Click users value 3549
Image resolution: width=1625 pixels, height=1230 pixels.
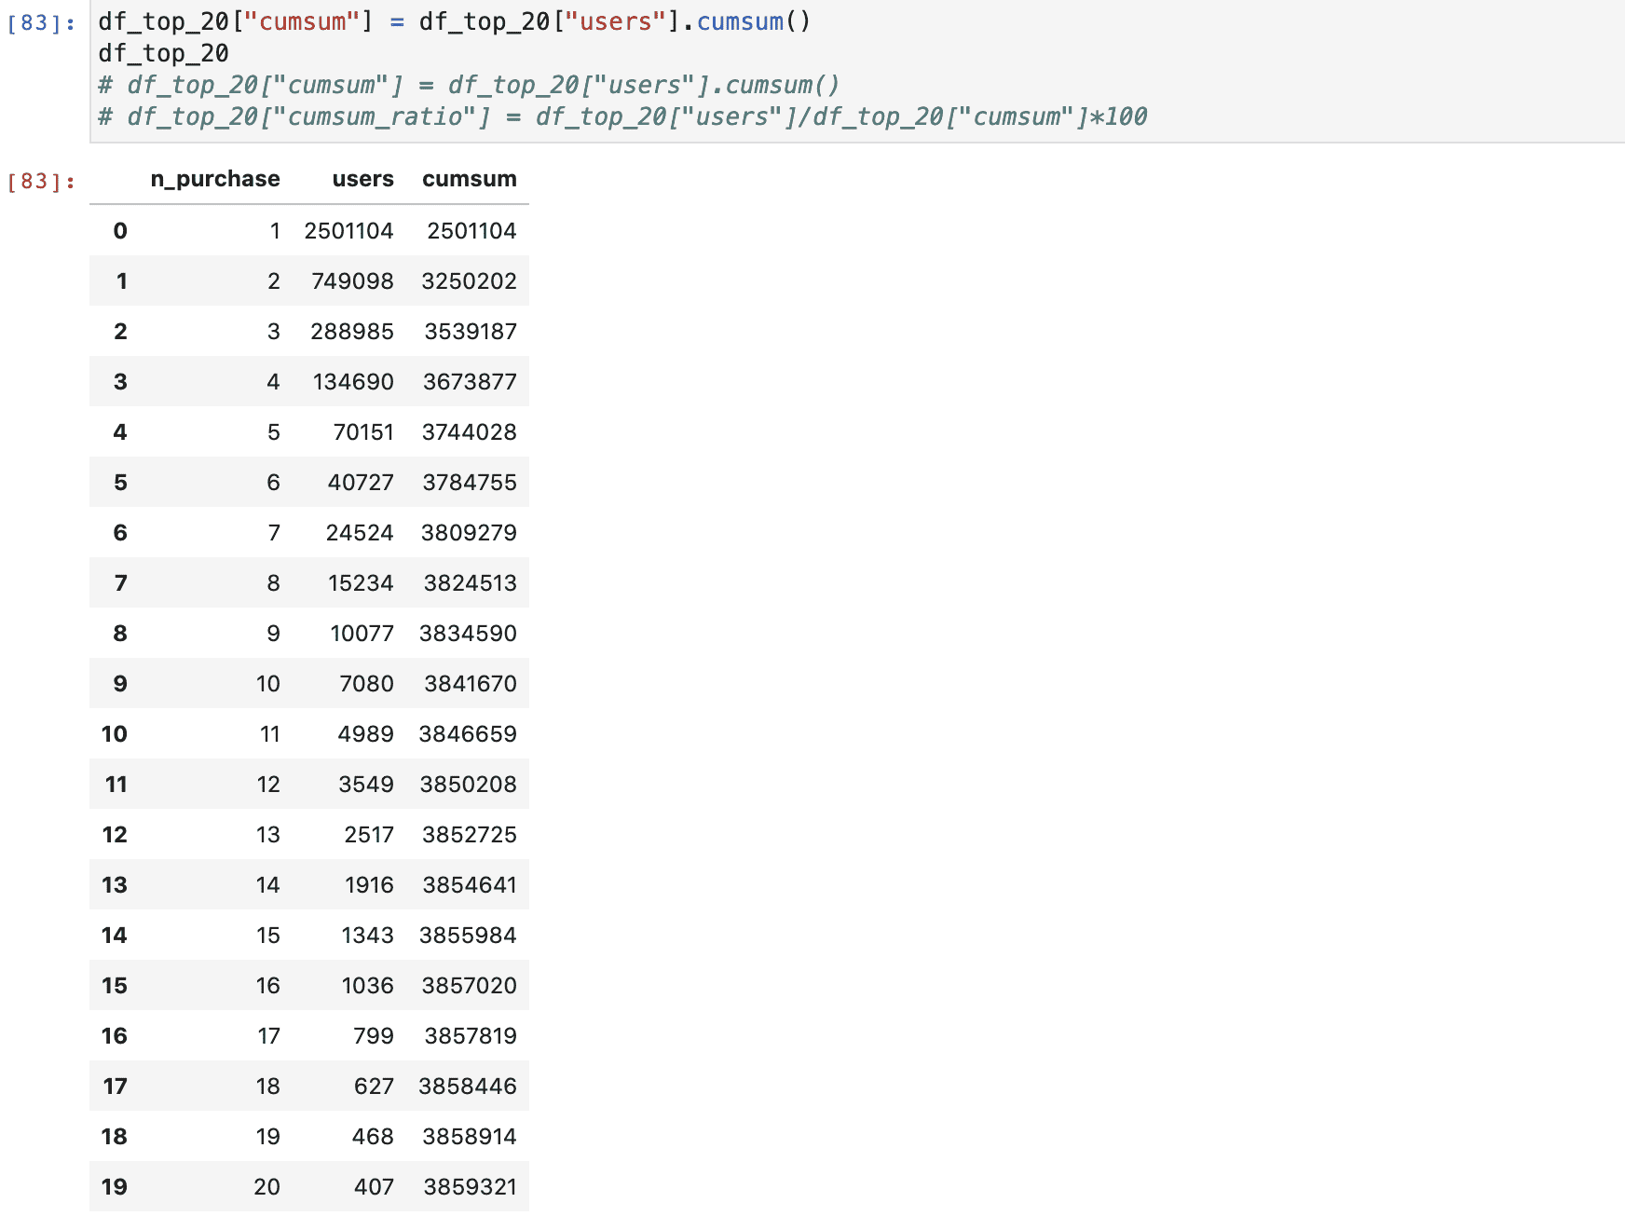(367, 785)
